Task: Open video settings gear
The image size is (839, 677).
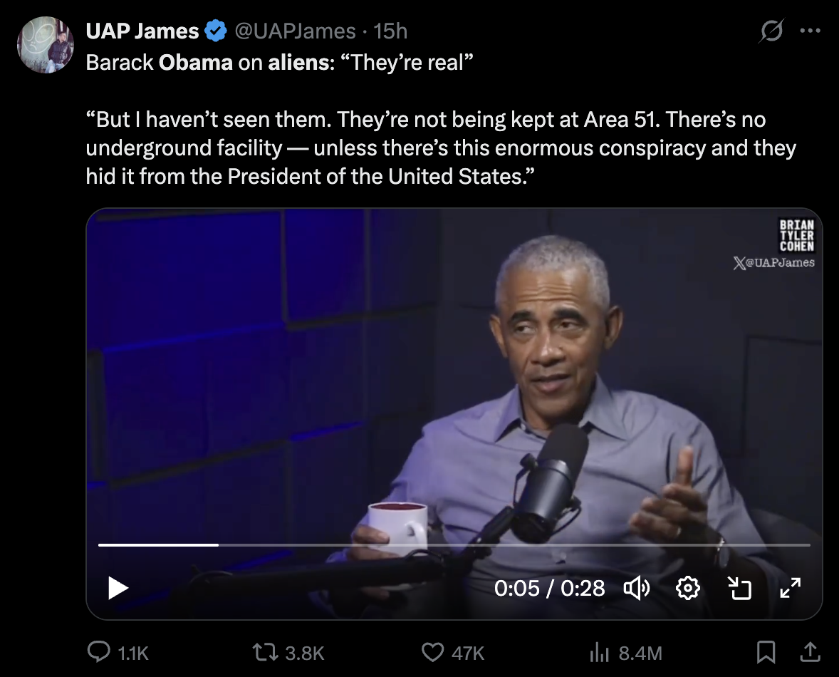Action: pos(687,588)
